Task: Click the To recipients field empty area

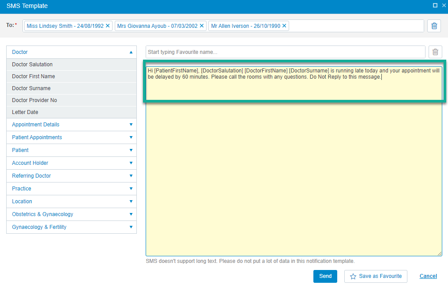Action: coord(356,26)
